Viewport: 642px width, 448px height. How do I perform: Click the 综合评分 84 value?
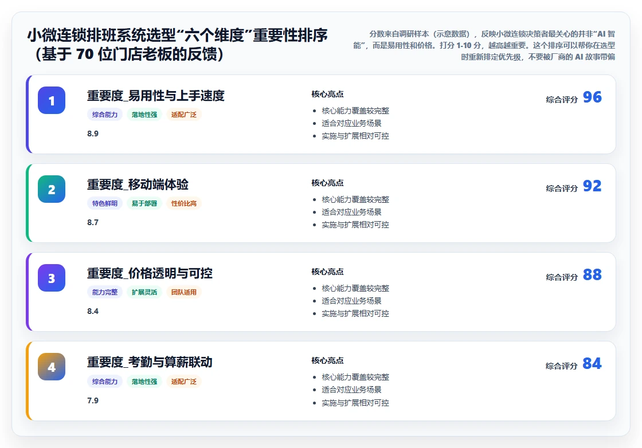coord(592,363)
